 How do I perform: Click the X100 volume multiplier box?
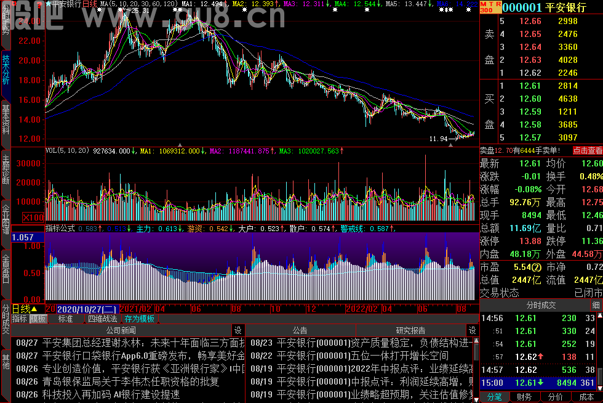click(x=33, y=218)
